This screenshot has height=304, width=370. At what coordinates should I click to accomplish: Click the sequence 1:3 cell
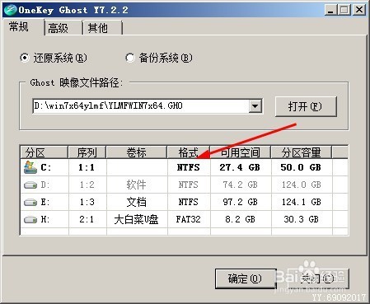click(87, 202)
